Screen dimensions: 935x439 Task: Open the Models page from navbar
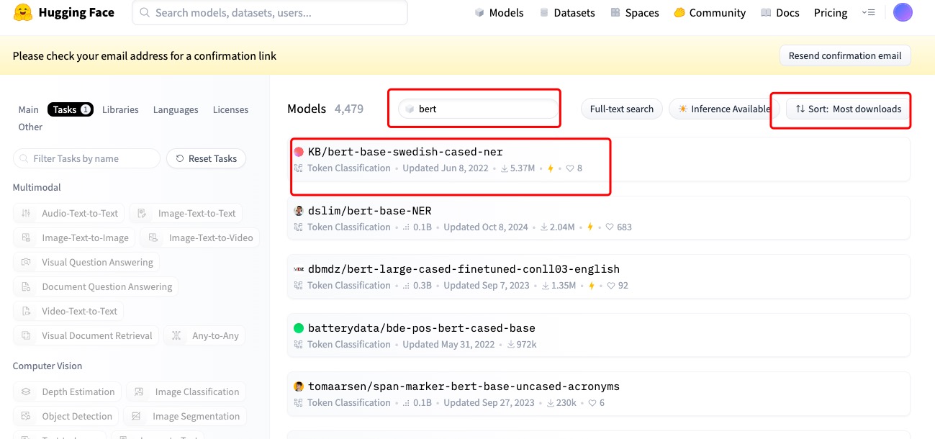(x=499, y=13)
